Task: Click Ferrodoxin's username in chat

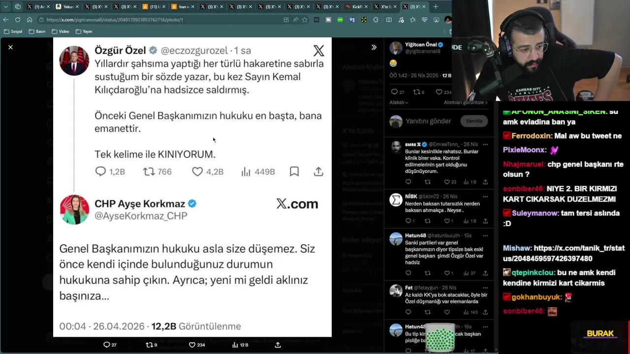Action: tap(531, 136)
